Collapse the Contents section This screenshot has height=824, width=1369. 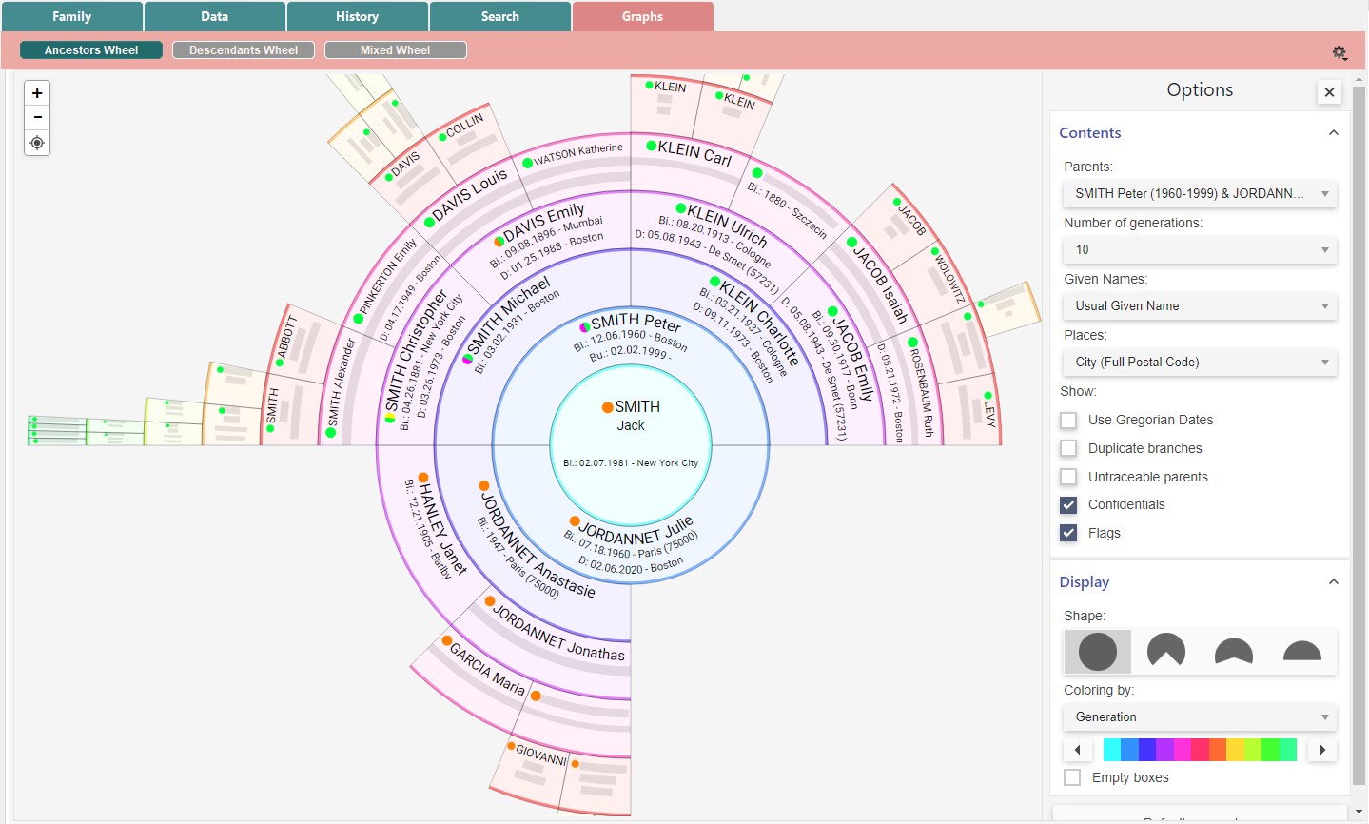click(x=1333, y=133)
